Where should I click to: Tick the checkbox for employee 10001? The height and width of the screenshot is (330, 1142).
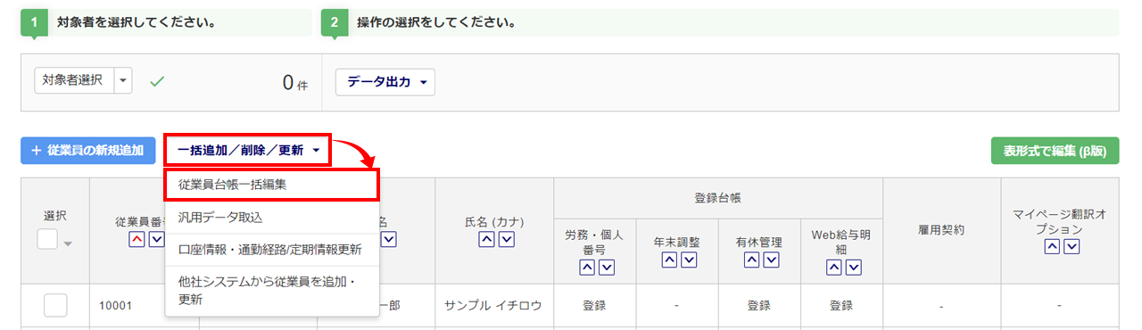[x=55, y=305]
